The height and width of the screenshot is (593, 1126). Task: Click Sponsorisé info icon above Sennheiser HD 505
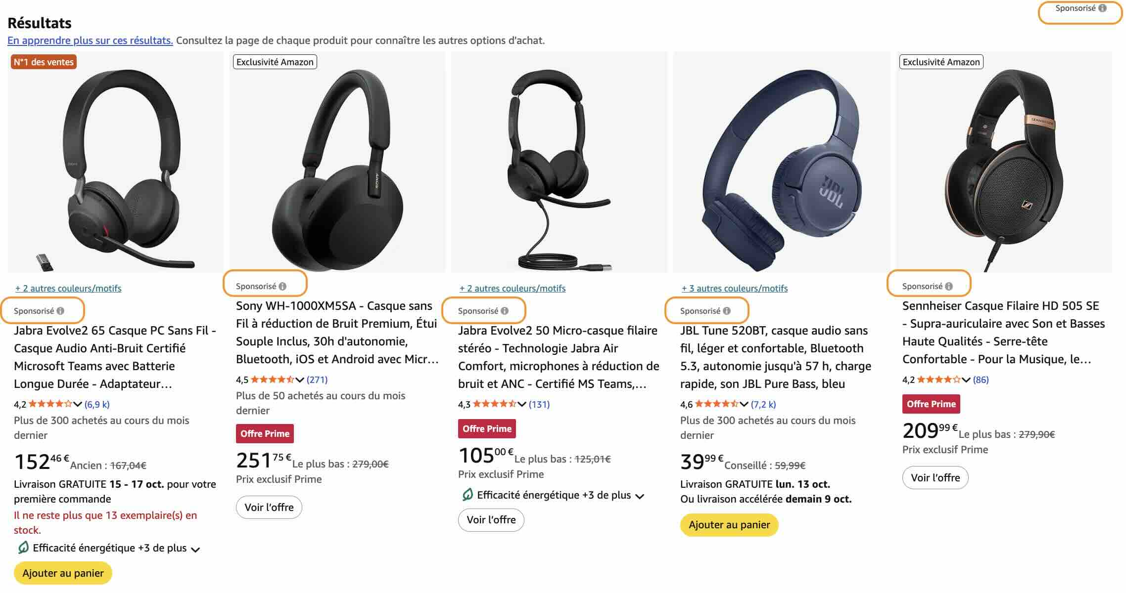[x=949, y=287]
